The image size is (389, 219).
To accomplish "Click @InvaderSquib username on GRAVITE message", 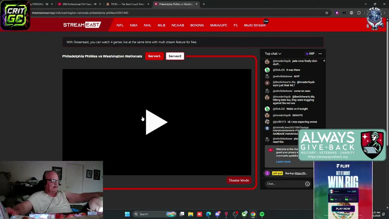I will click(x=282, y=115).
